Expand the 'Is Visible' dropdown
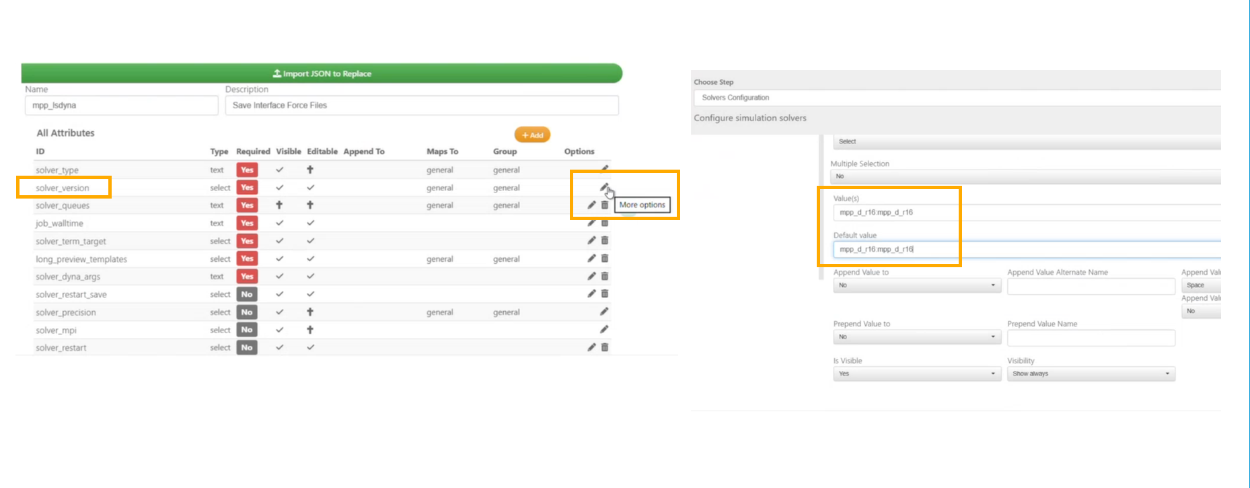This screenshot has height=488, width=1250. tap(916, 374)
